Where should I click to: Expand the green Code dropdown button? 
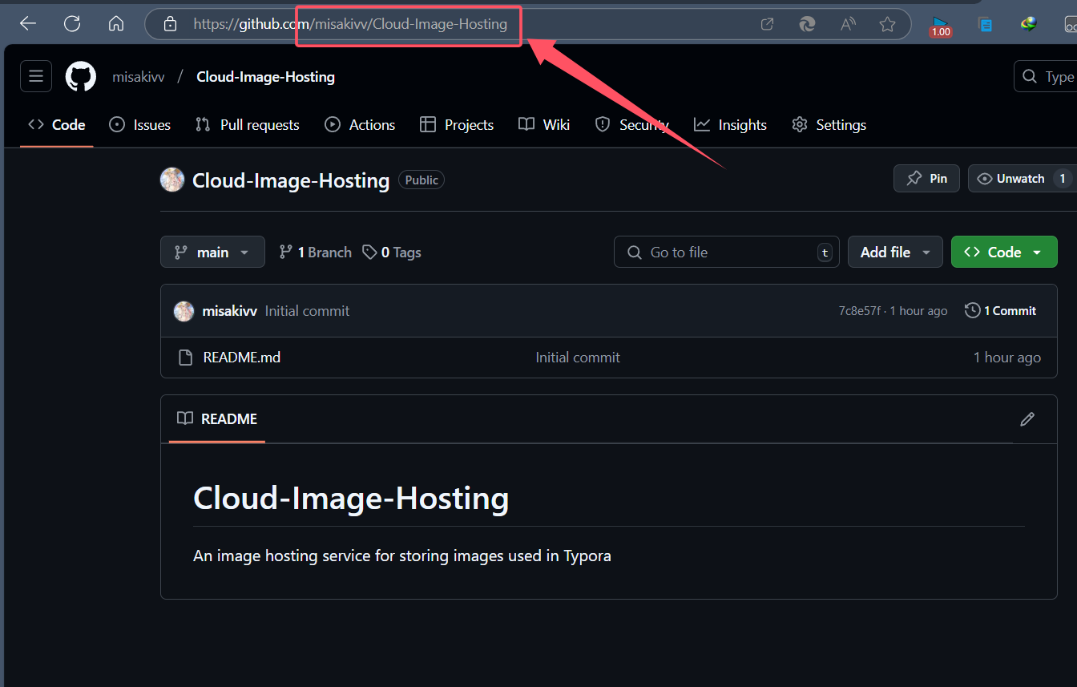[x=1004, y=252]
